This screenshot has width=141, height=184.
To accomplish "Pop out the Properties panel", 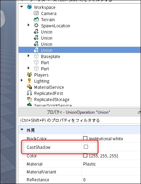I will [139, 112].
